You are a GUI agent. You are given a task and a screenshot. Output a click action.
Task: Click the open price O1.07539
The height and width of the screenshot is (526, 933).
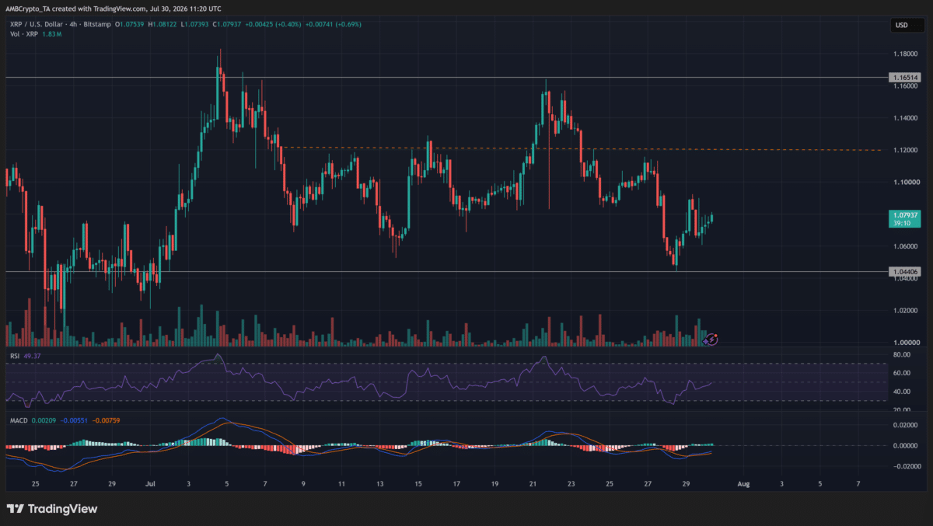(131, 24)
